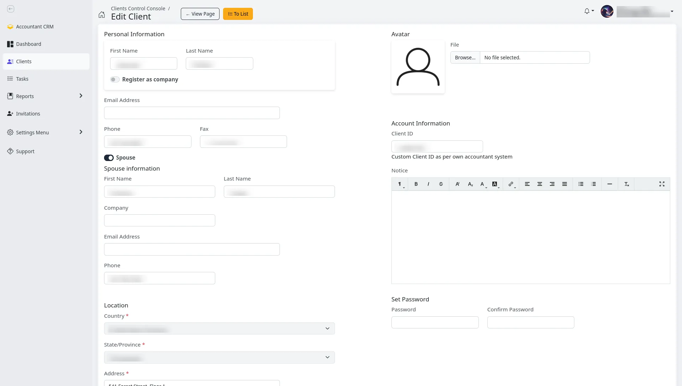Go to home icon in breadcrumb
Screen dimensions: 682x386
click(x=102, y=15)
